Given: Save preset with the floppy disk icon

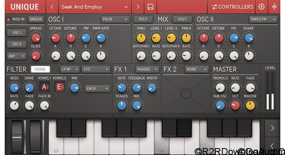Looking at the screenshot, I should [x=150, y=7].
